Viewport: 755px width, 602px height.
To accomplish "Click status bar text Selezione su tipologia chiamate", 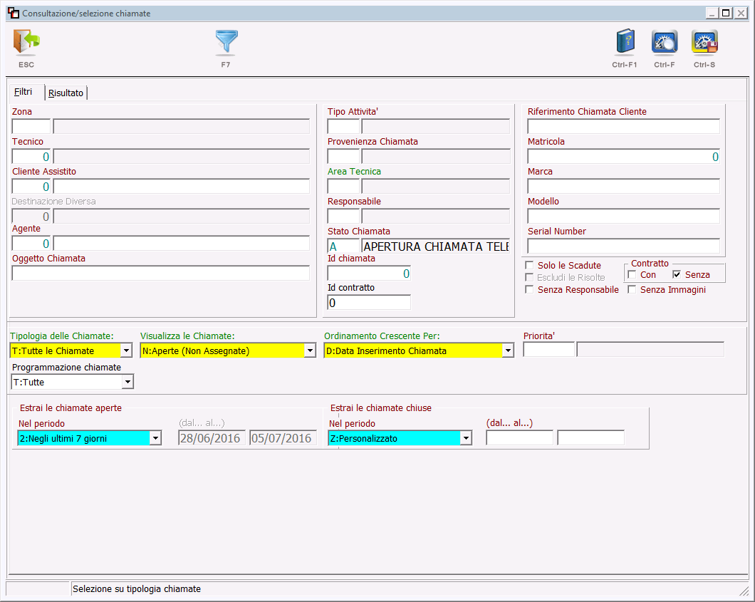I will point(137,589).
